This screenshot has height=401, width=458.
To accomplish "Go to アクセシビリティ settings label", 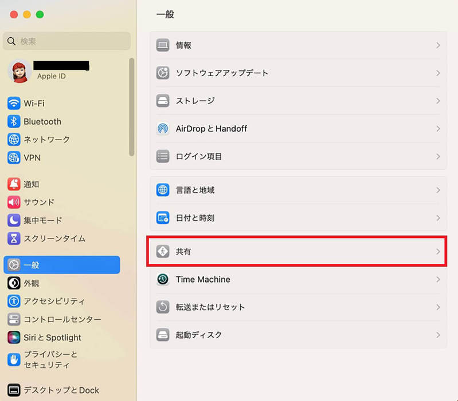I will [x=54, y=301].
